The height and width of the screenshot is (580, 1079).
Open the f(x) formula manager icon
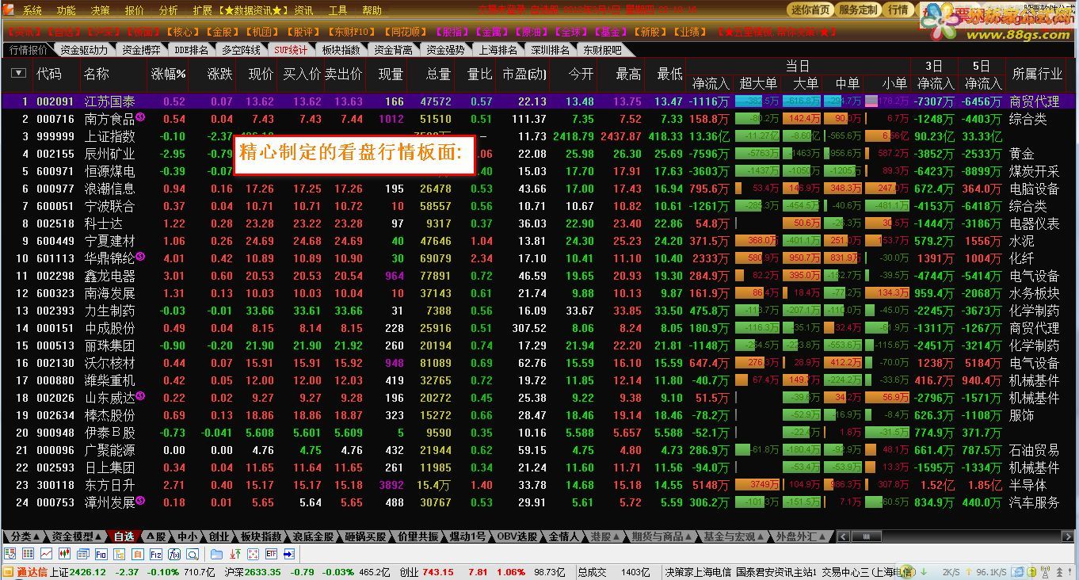click(x=174, y=554)
